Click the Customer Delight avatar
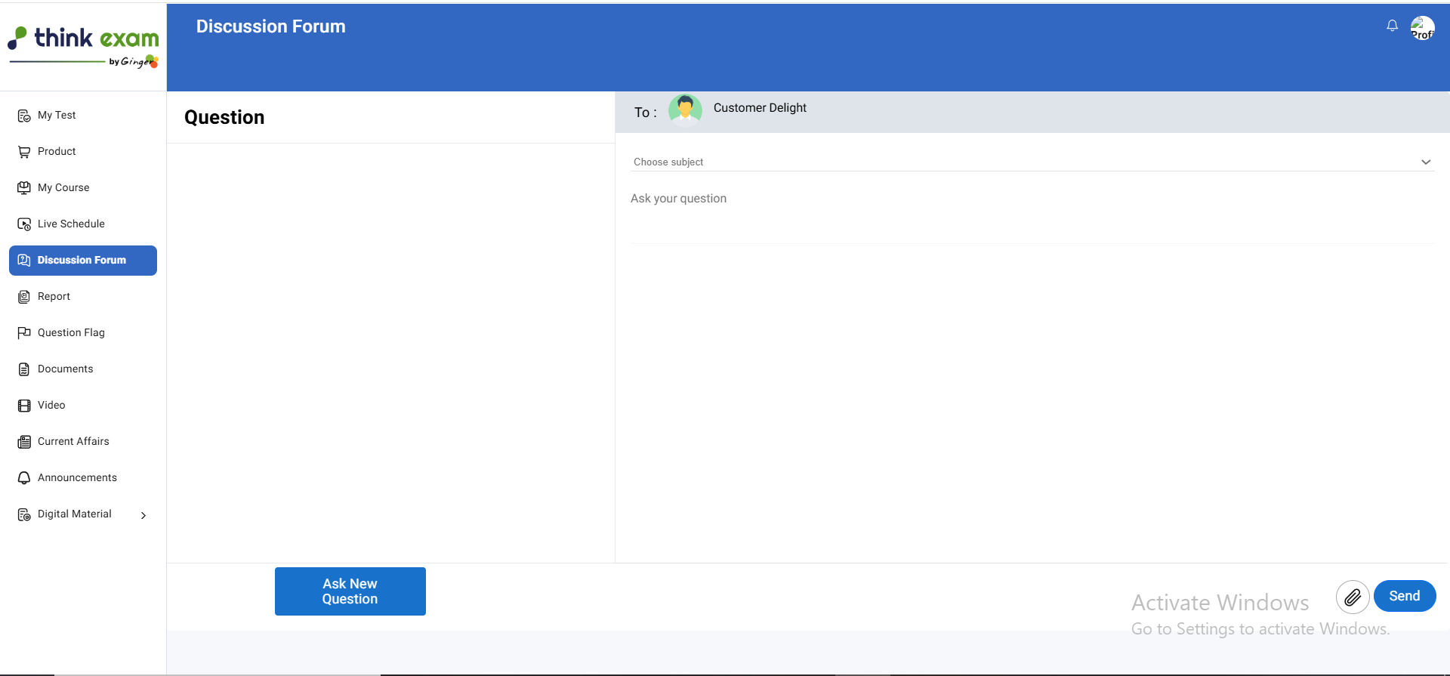 point(685,110)
